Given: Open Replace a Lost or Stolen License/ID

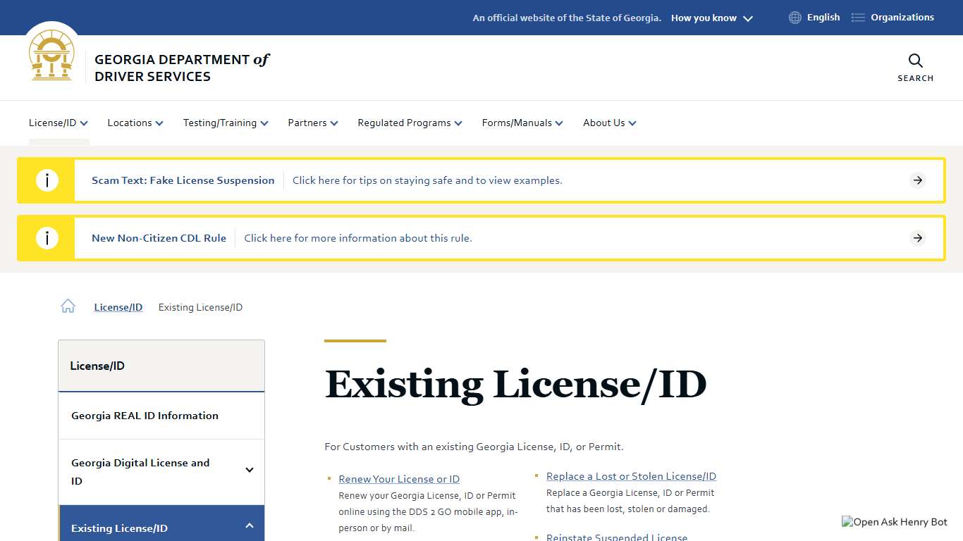Looking at the screenshot, I should 631,476.
